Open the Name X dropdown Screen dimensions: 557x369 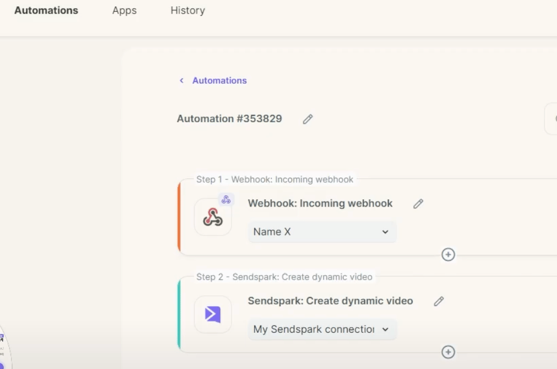click(x=322, y=232)
